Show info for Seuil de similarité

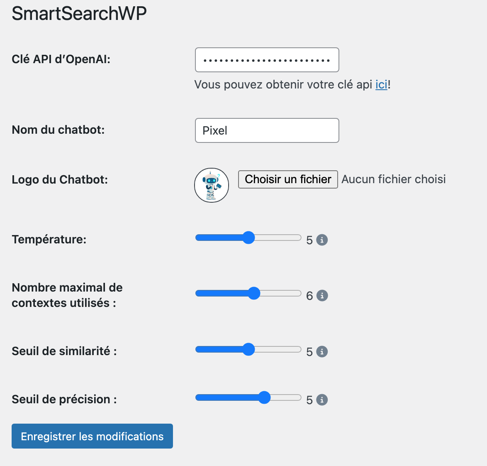coord(322,352)
